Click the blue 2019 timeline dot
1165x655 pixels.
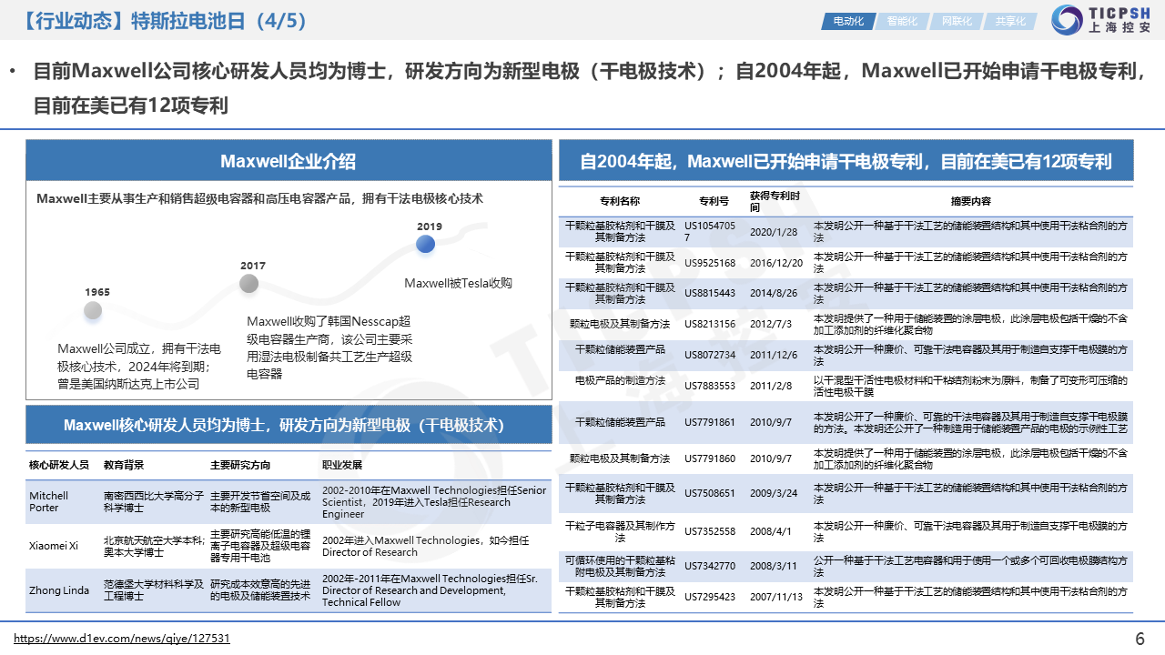pos(425,244)
